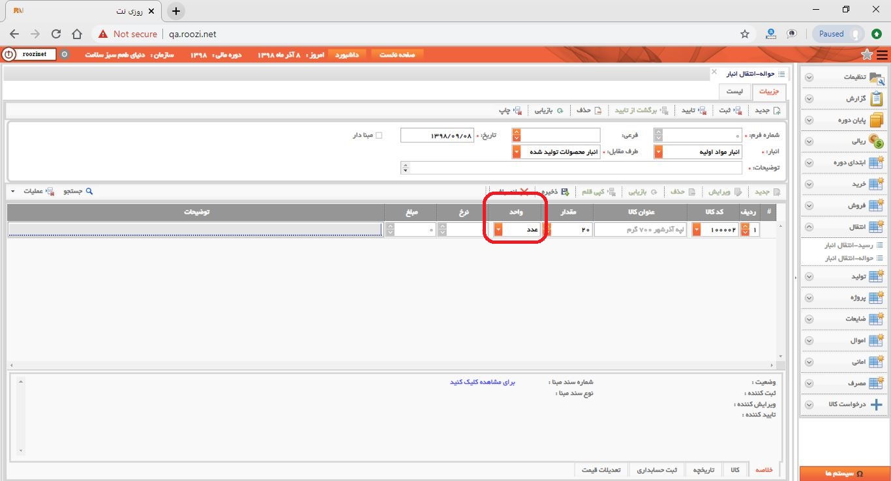
Task: Click چاپ print button
Action: pos(510,110)
